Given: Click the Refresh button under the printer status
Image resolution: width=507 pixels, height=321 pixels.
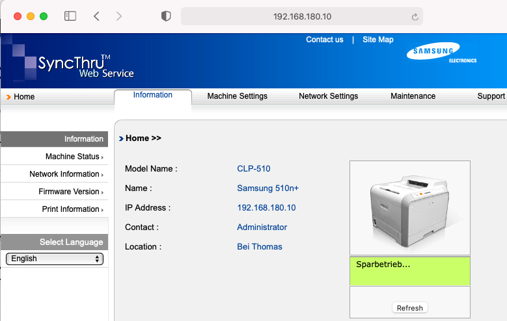Looking at the screenshot, I should click(x=409, y=308).
